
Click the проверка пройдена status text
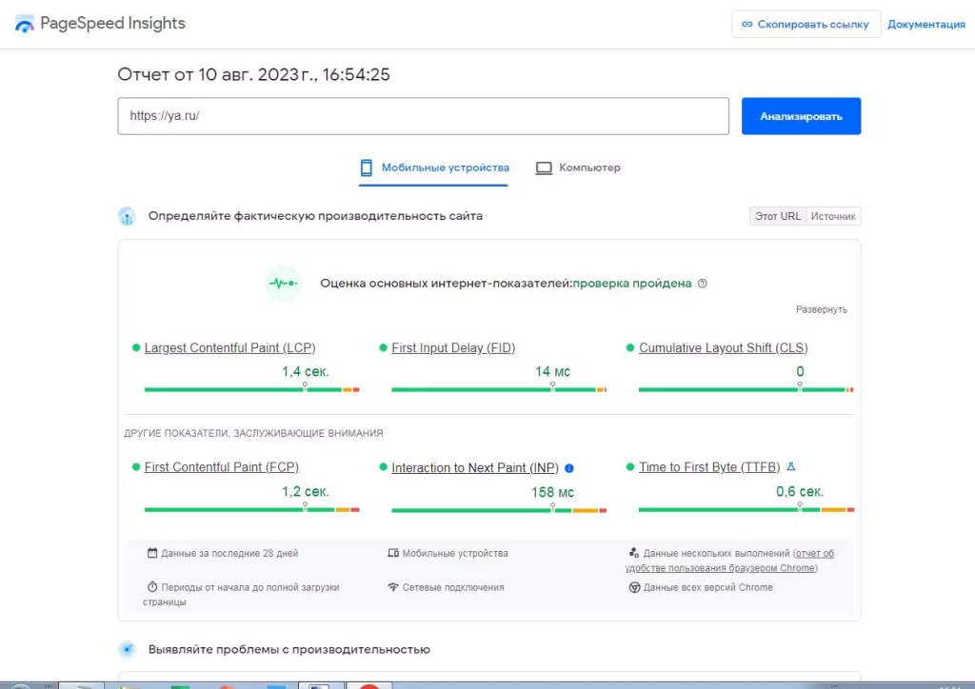tap(632, 284)
